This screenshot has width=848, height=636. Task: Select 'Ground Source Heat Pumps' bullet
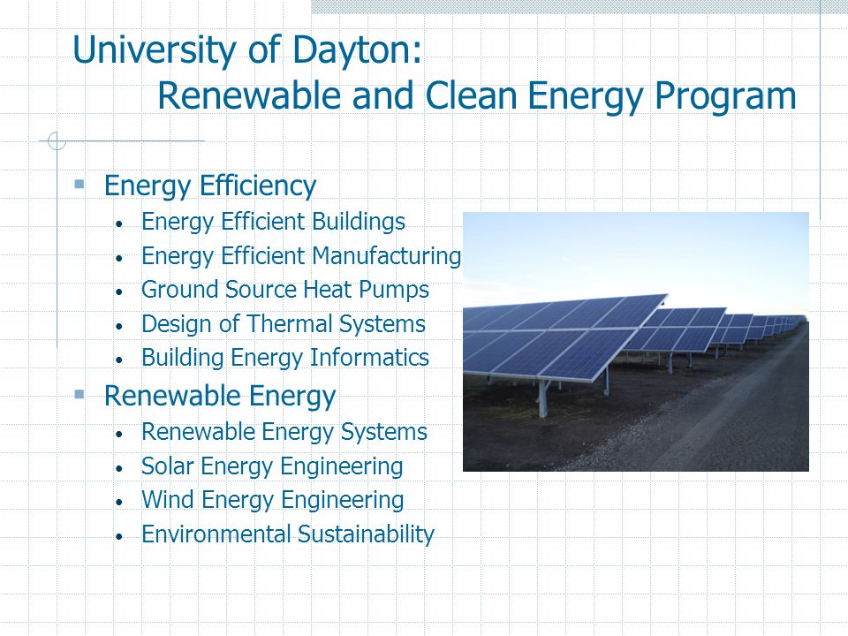click(285, 290)
